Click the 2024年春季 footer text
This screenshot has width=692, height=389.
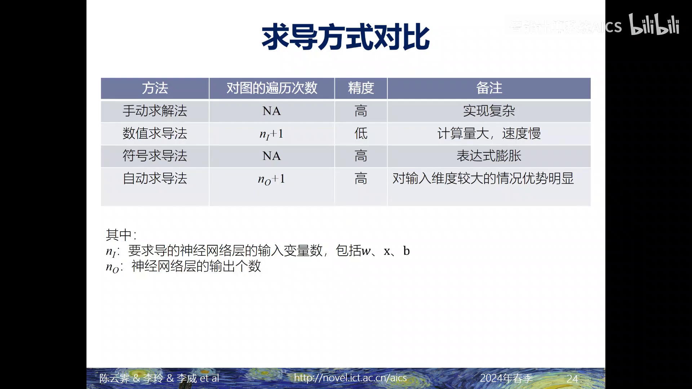click(506, 378)
